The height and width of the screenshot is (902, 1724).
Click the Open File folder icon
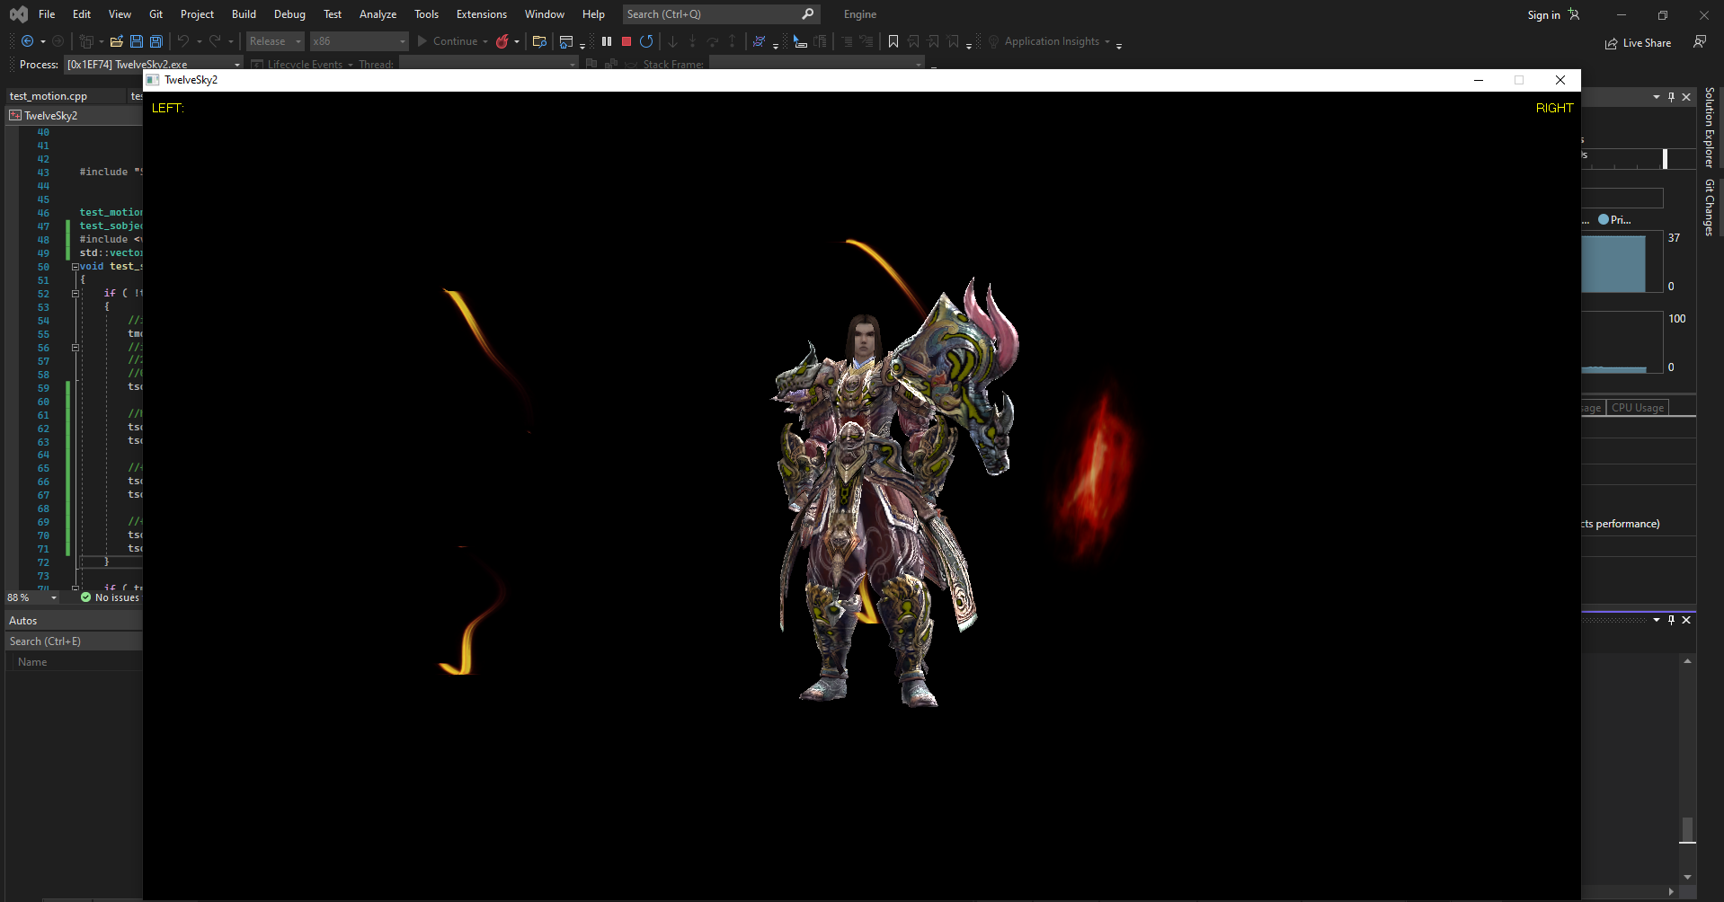pyautogui.click(x=117, y=41)
